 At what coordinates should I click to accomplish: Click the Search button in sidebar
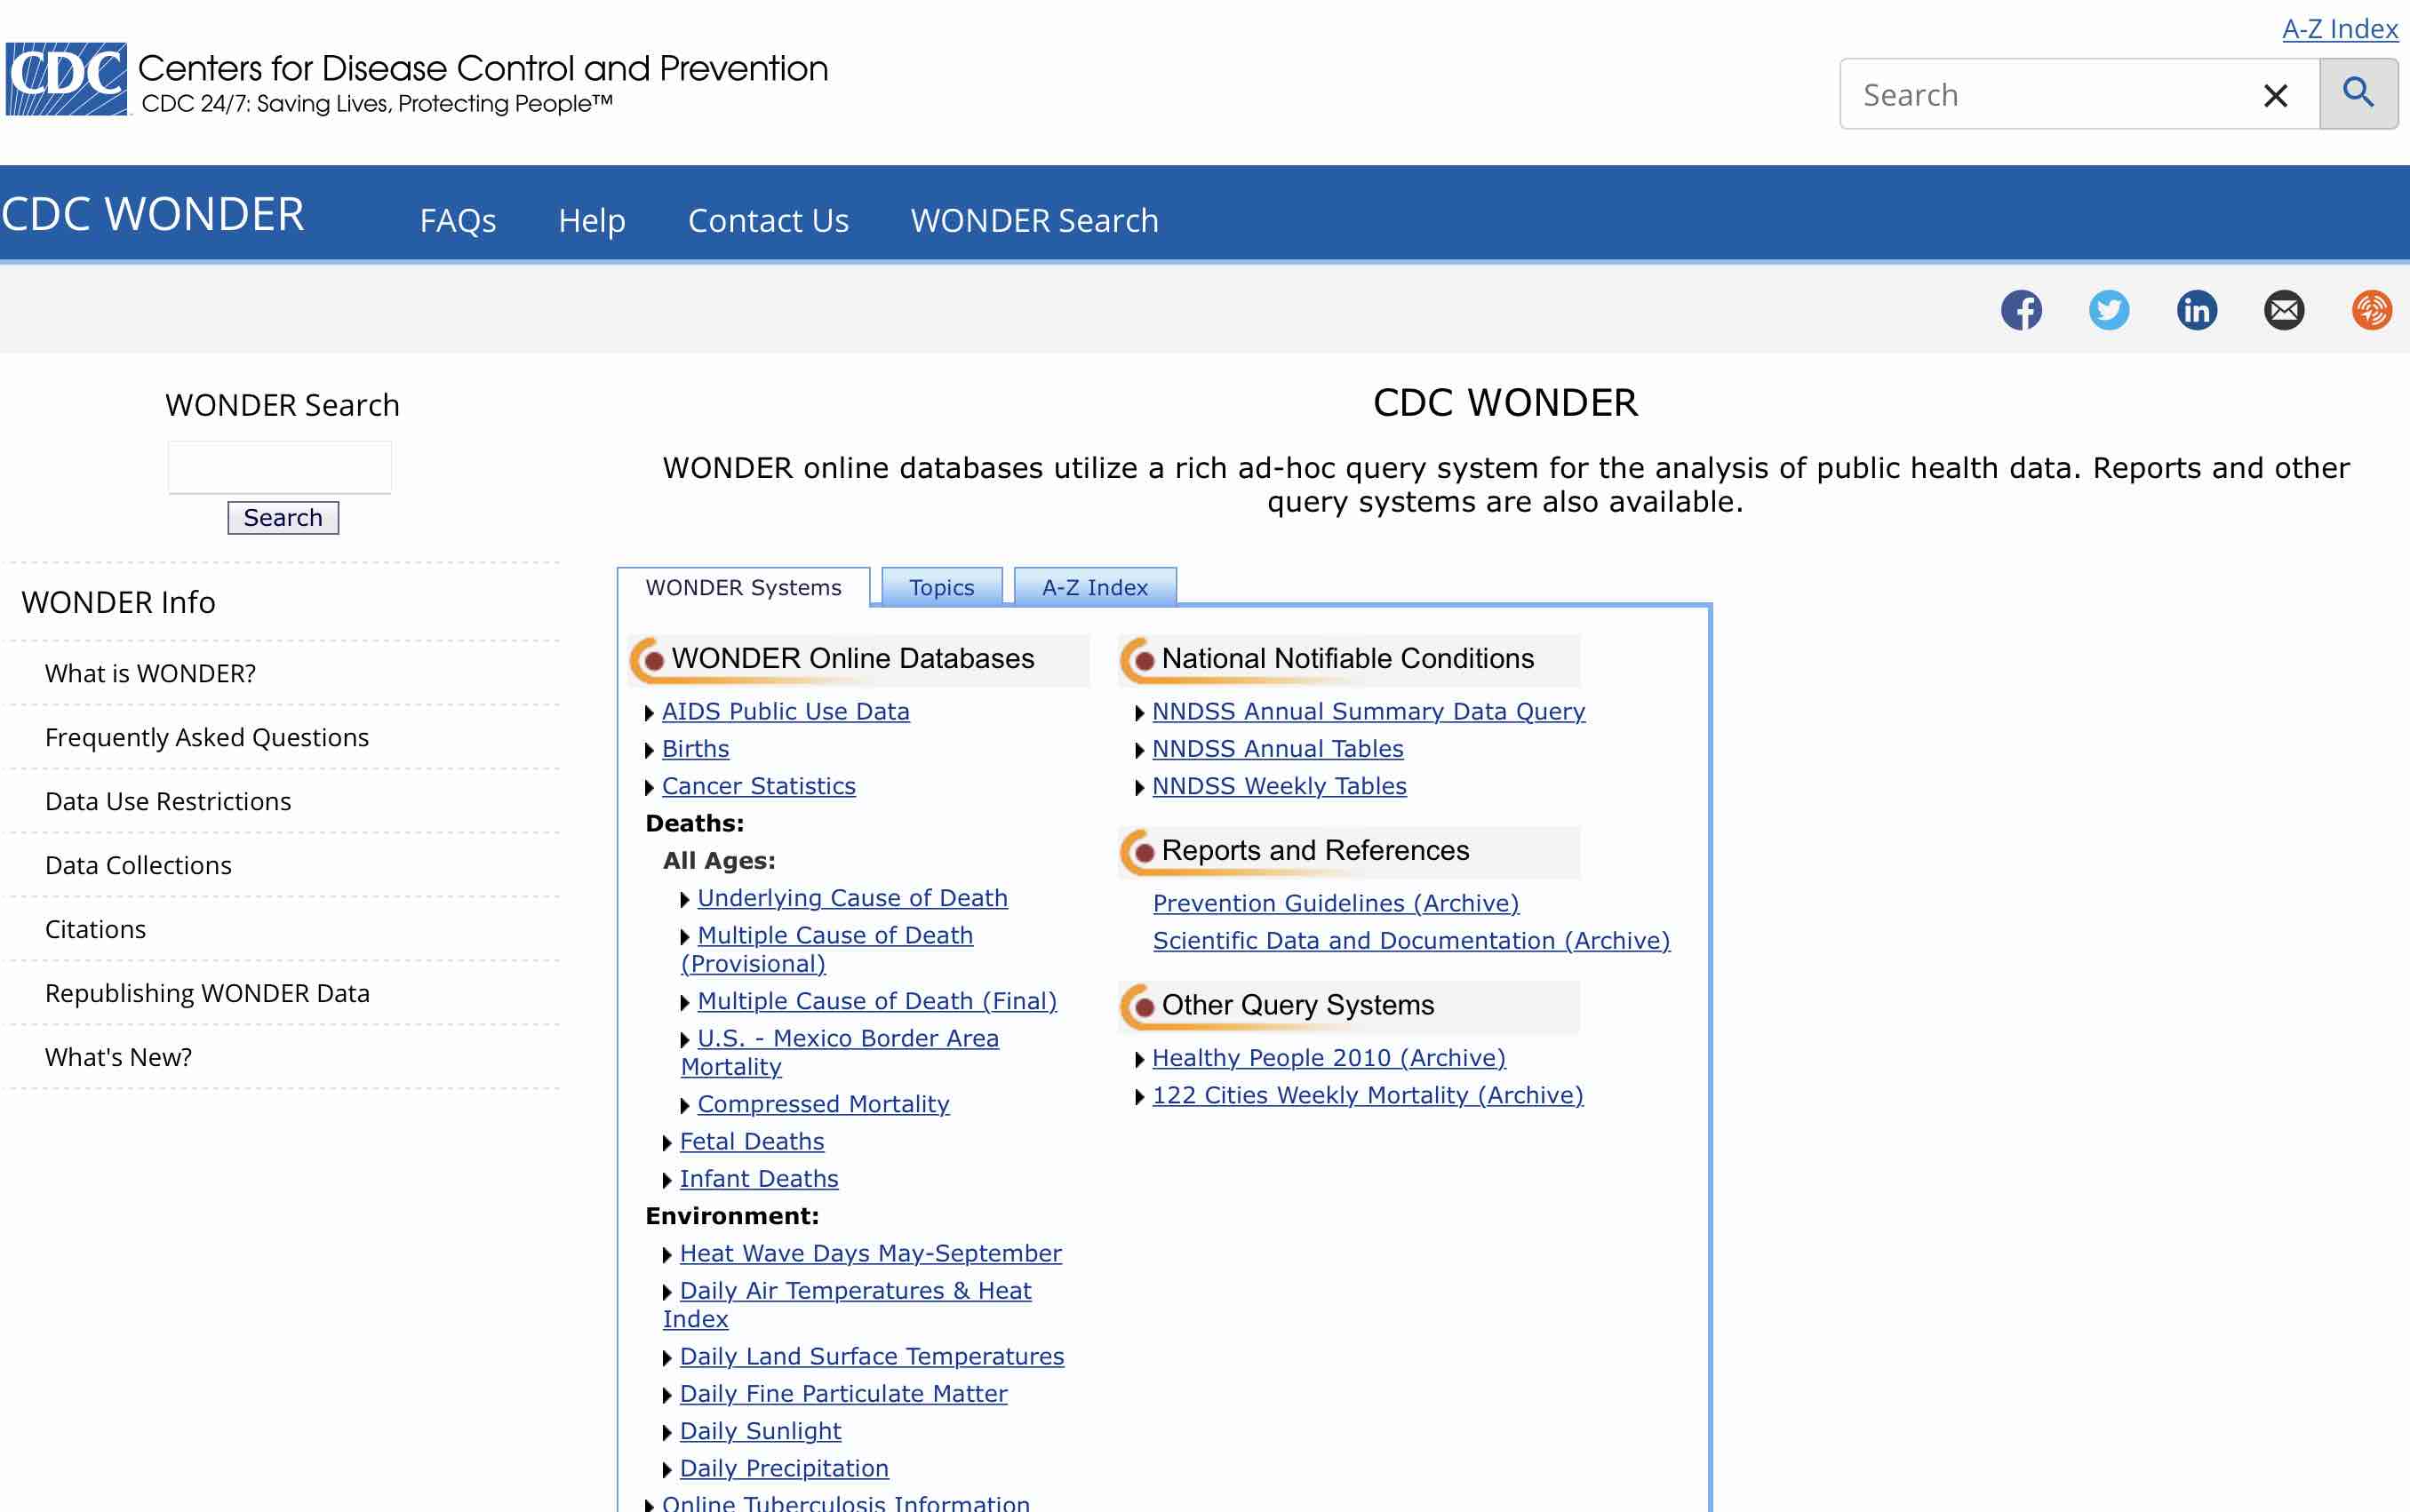click(283, 515)
